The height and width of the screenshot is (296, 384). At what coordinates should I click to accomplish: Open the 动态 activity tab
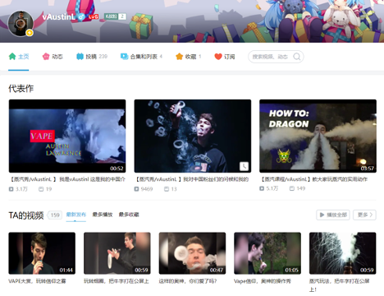[x=53, y=57]
